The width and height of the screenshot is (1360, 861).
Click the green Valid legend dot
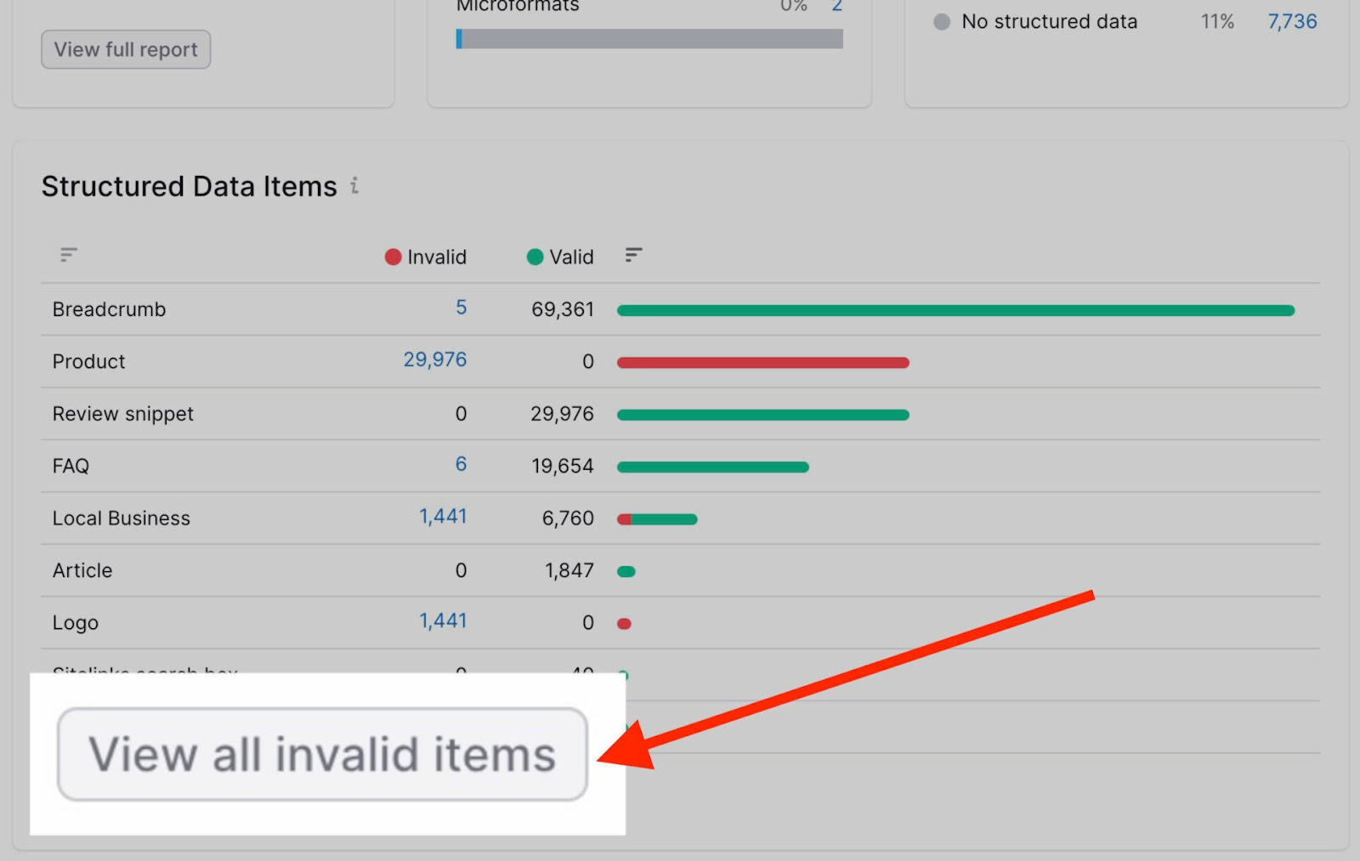(535, 257)
